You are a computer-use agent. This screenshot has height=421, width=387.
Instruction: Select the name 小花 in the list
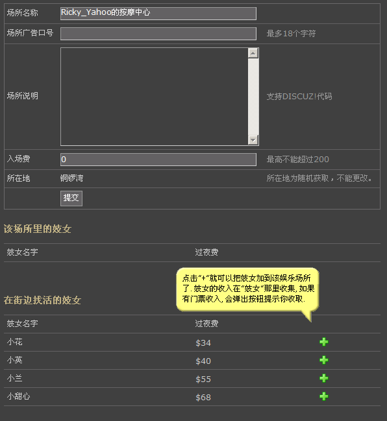[x=15, y=342]
